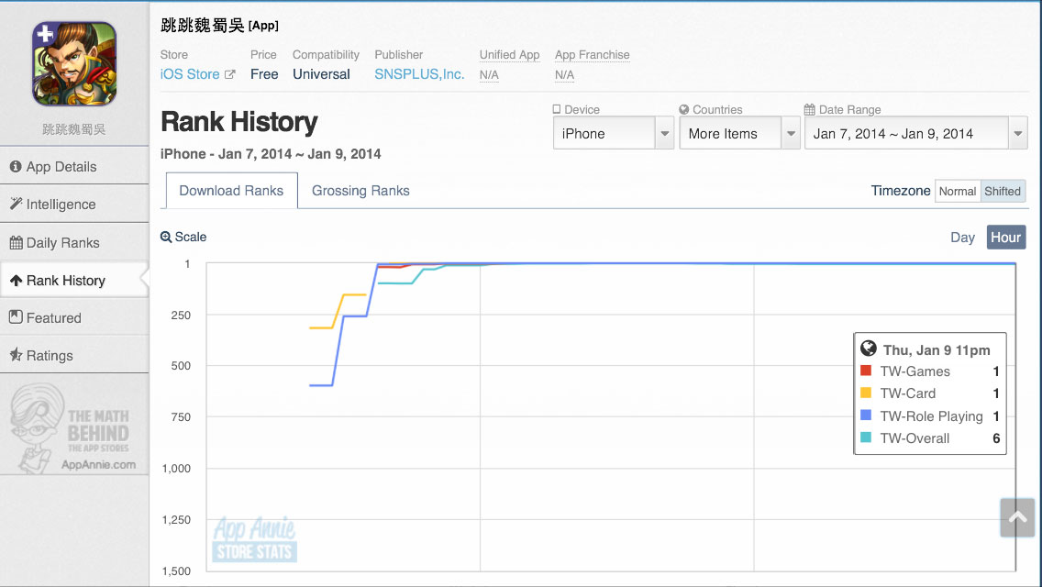Click the red TW-Games legend swatch
This screenshot has height=587, width=1042.
(865, 371)
